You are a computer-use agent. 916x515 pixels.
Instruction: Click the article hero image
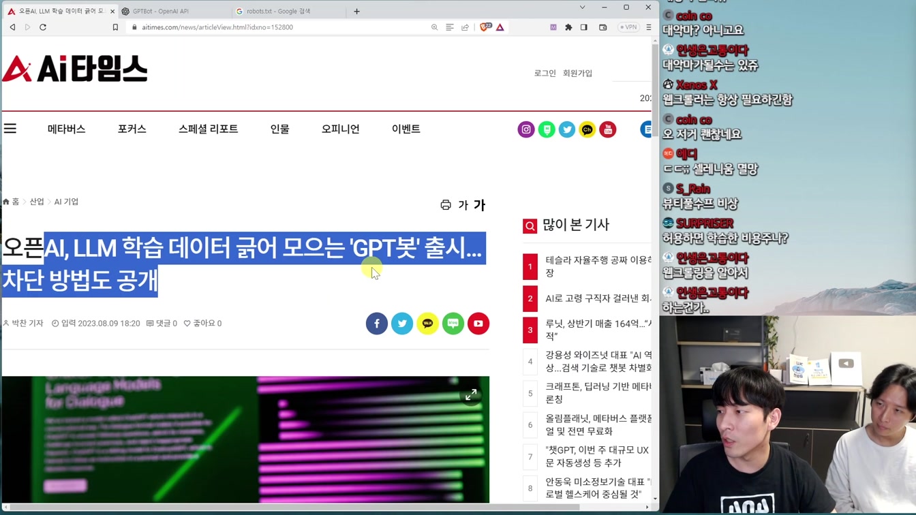[245, 439]
